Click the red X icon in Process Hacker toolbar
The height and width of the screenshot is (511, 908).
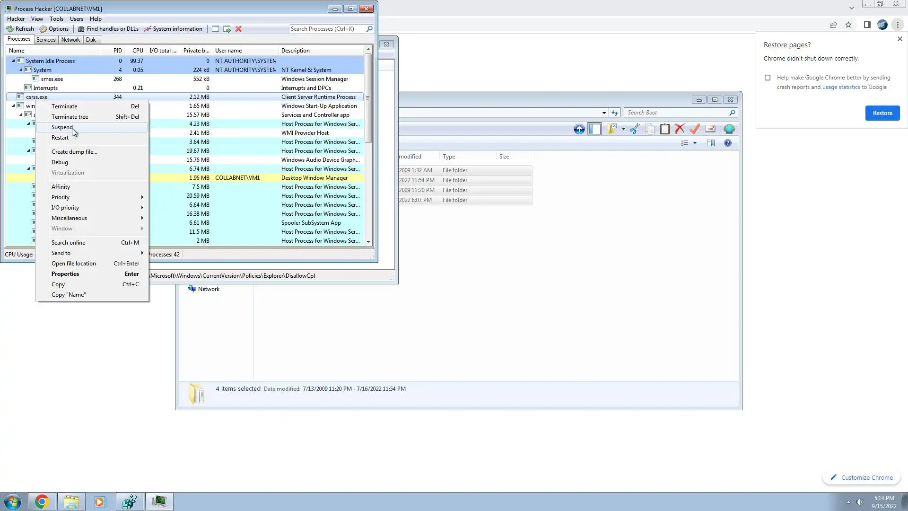[x=238, y=29]
